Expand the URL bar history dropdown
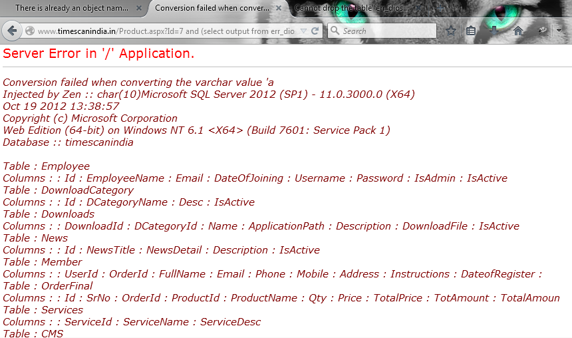This screenshot has width=572, height=338. coord(303,31)
